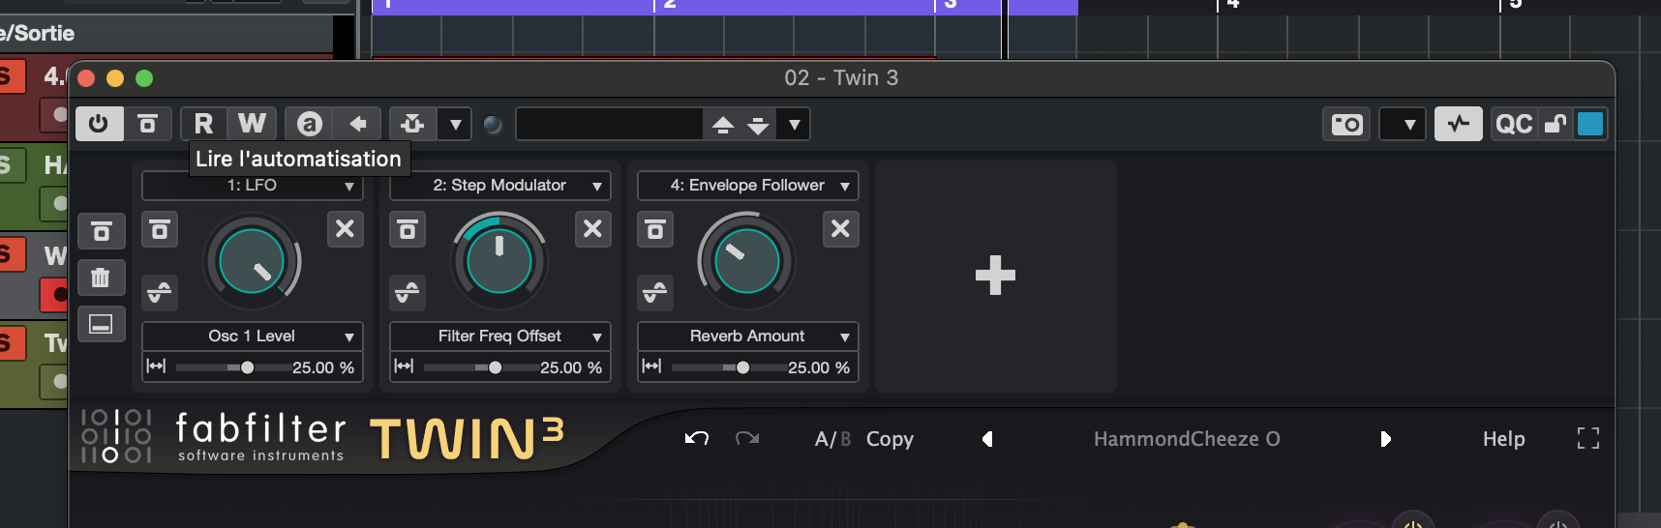Click the left arrow icon in the toolbar
This screenshot has width=1661, height=528.
[357, 124]
